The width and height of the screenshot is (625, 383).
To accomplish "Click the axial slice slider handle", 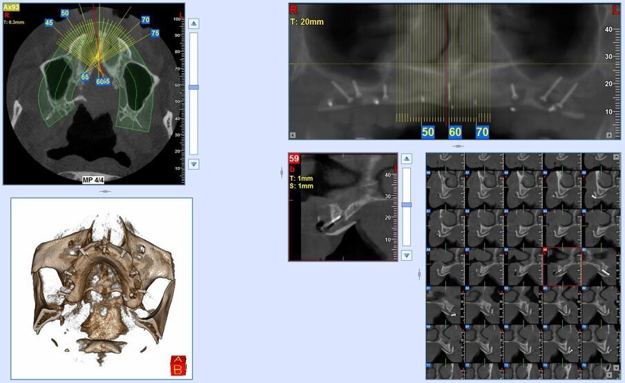I will point(193,87).
